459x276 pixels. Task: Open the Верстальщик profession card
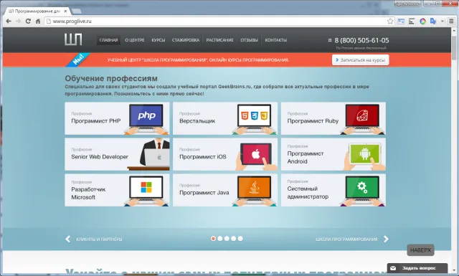point(225,118)
